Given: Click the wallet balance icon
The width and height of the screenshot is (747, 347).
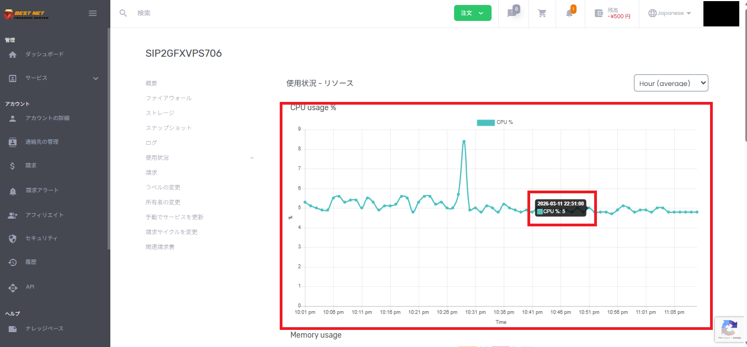Looking at the screenshot, I should click(x=599, y=13).
